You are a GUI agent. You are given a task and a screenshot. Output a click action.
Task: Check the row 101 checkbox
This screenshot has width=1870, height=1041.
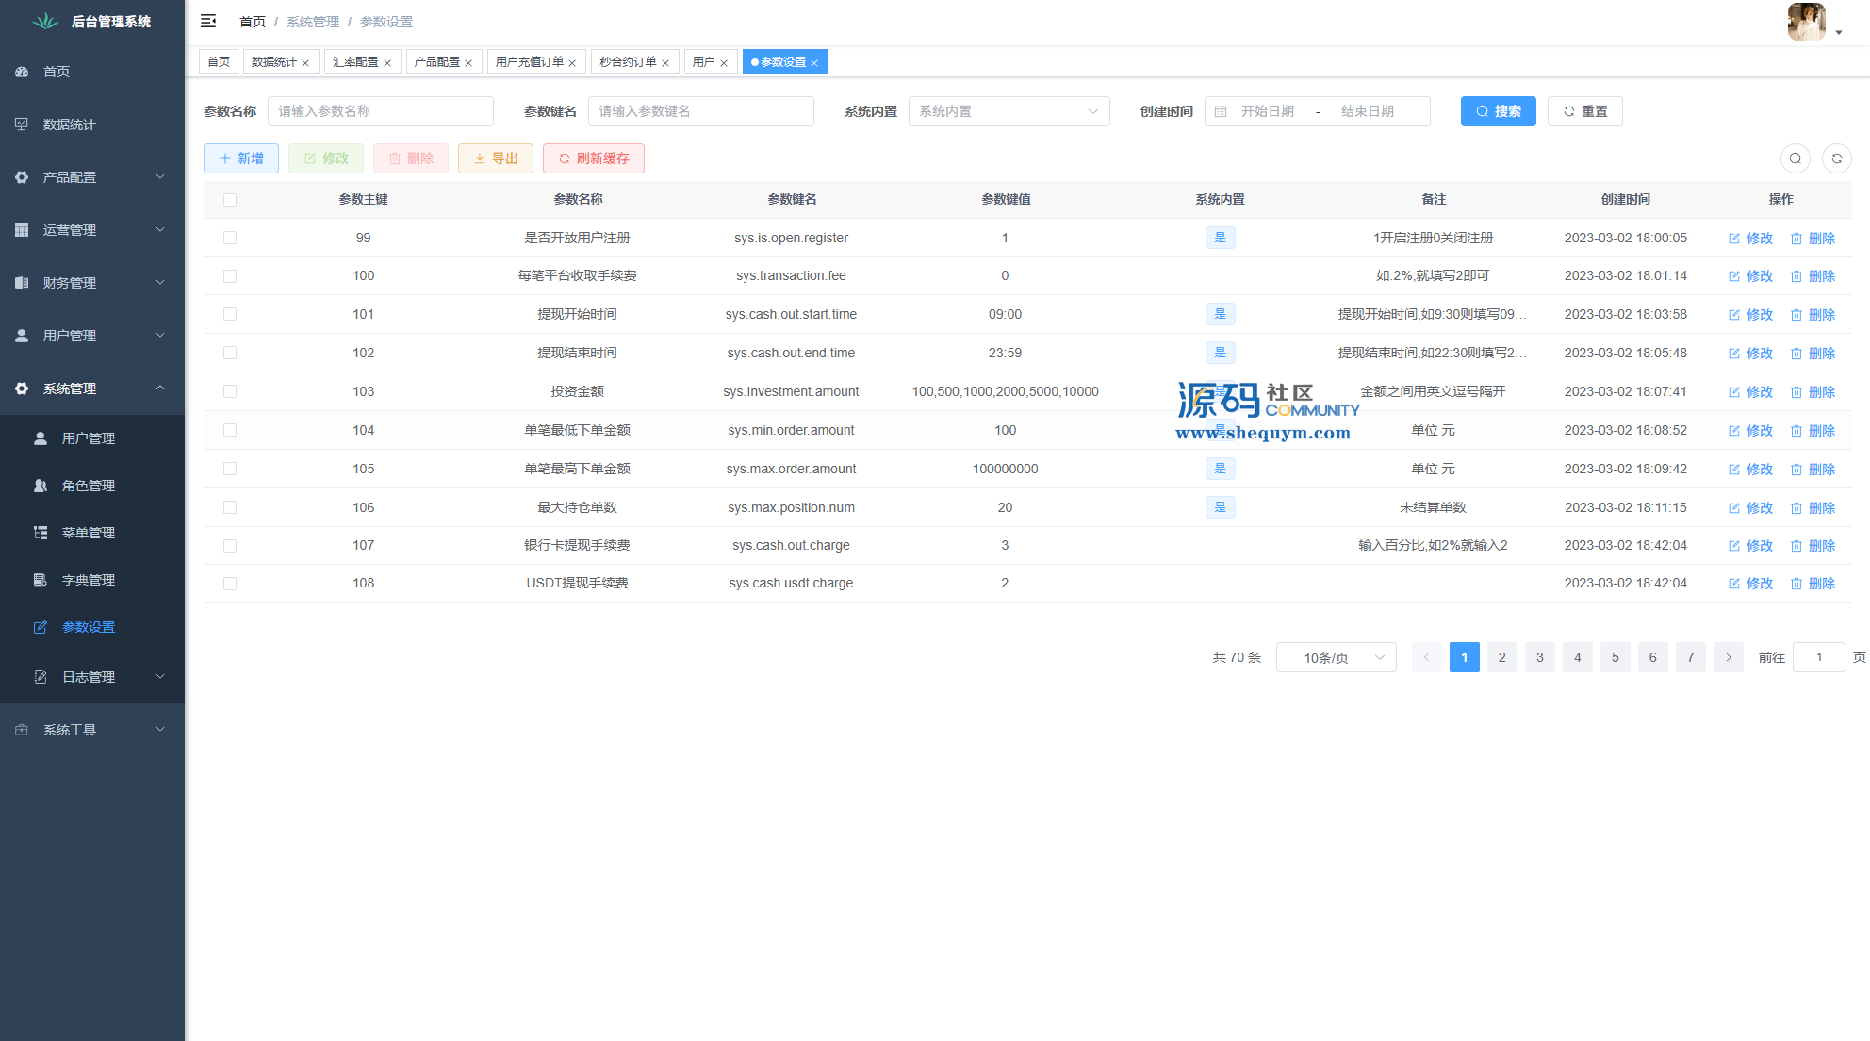coord(230,314)
